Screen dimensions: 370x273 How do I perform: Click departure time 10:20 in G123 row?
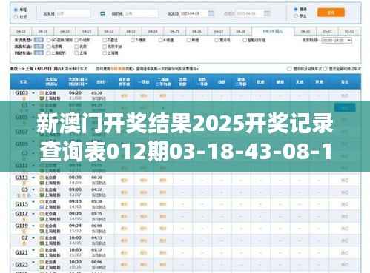click(x=75, y=262)
